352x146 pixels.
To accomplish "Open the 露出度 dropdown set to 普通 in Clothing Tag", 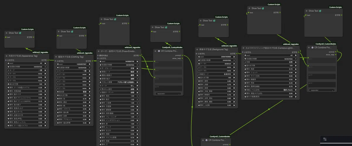I will pyautogui.click(x=74, y=92).
